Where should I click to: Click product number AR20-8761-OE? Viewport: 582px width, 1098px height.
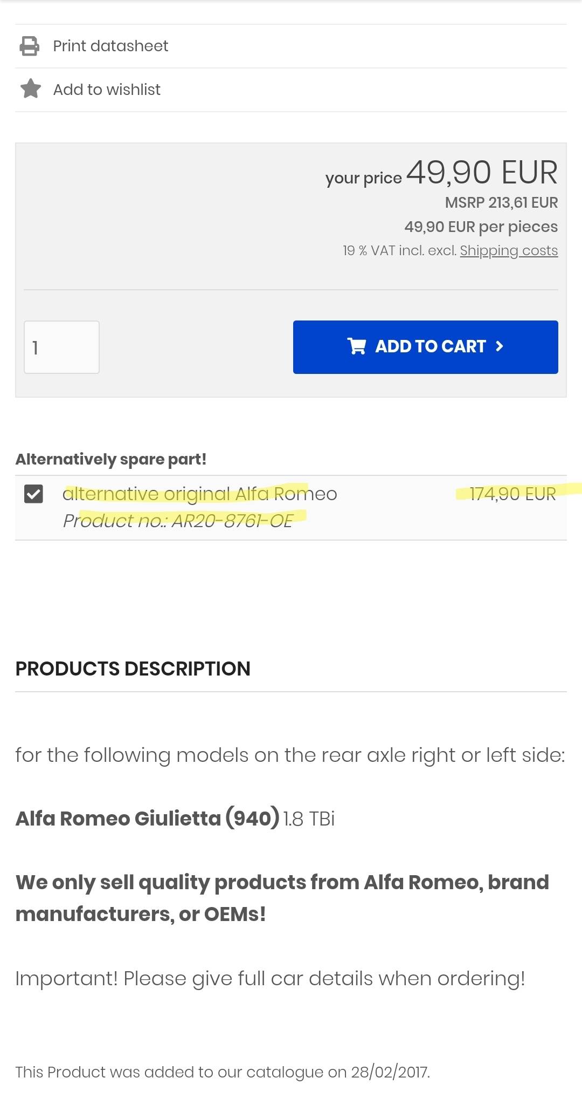pos(178,521)
